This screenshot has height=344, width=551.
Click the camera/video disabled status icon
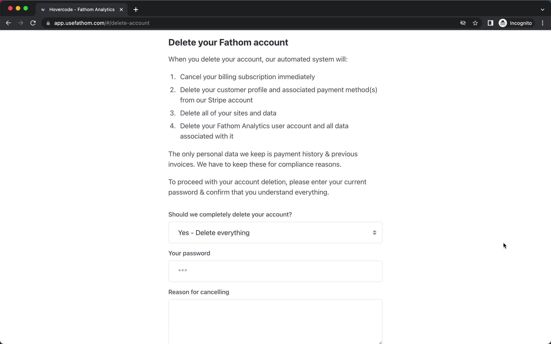point(463,23)
